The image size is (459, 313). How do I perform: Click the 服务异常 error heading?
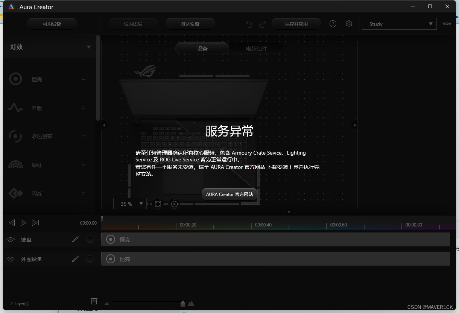(229, 131)
